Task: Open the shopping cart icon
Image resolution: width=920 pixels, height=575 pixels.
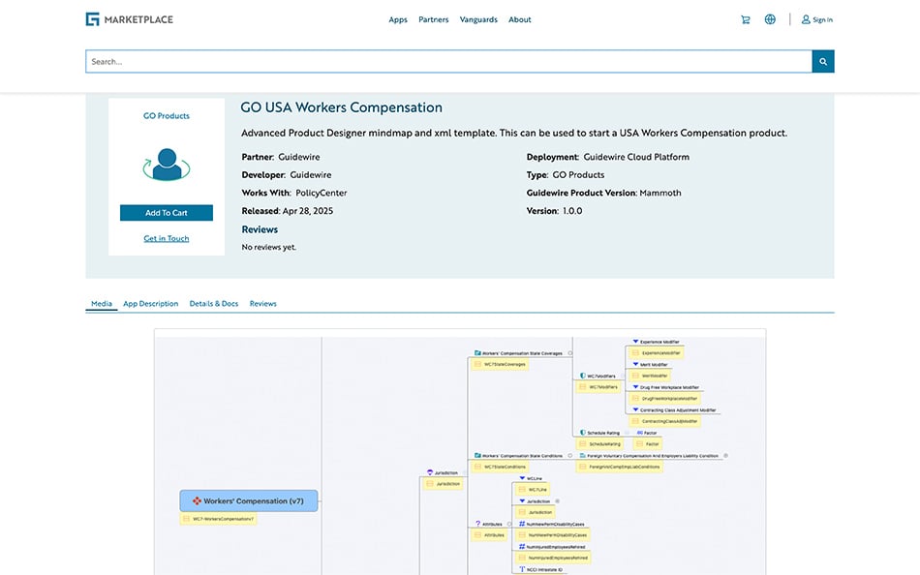Action: point(745,18)
